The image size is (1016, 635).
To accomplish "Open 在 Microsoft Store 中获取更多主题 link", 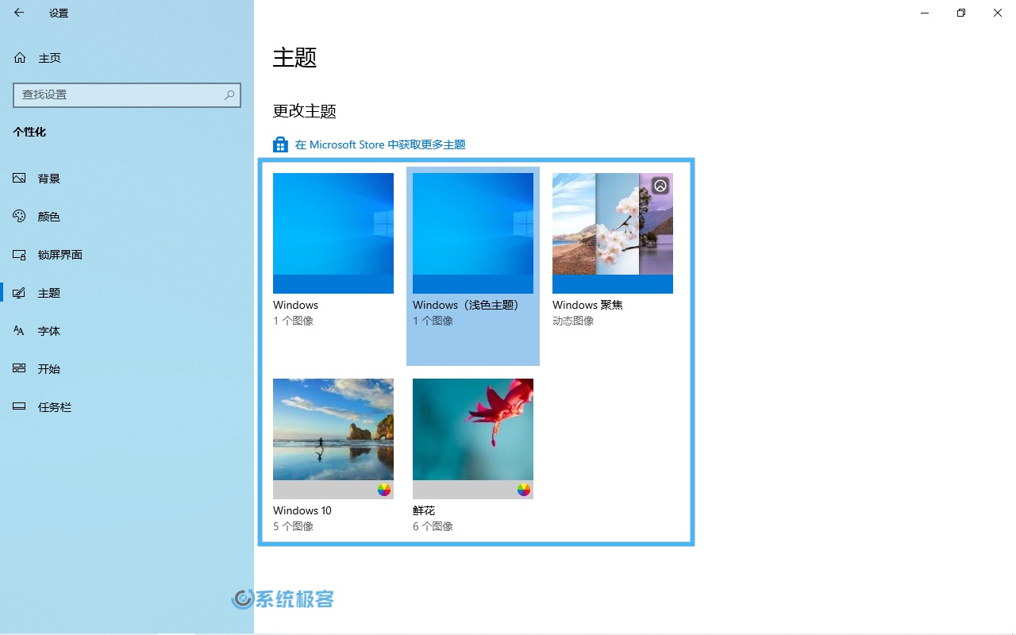I will click(380, 144).
